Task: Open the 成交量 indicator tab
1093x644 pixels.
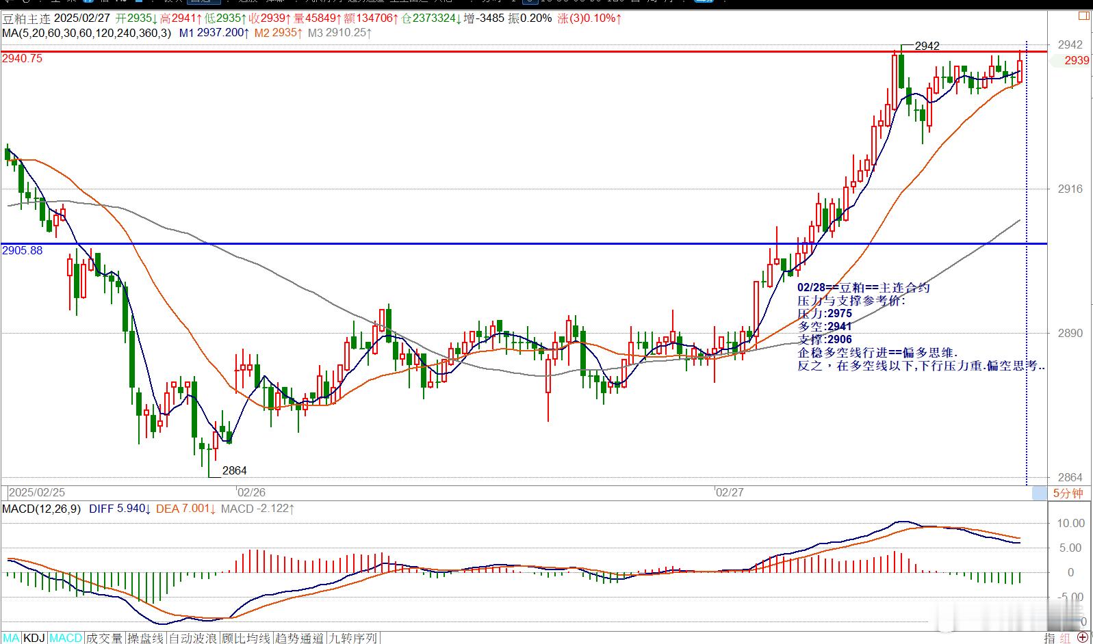Action: coord(104,638)
